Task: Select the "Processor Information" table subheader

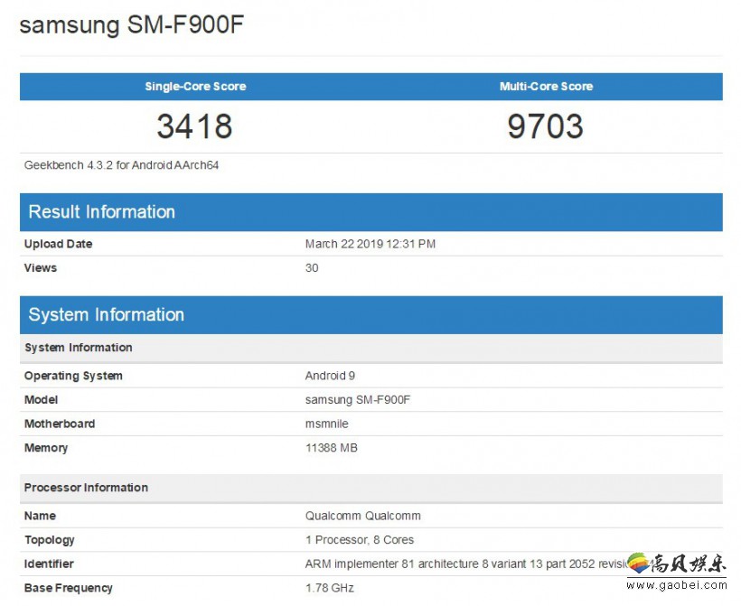Action: tap(371, 488)
